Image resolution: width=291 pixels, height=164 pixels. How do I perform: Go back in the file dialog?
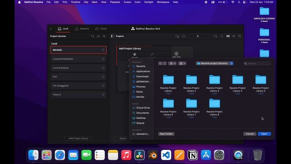click(161, 63)
